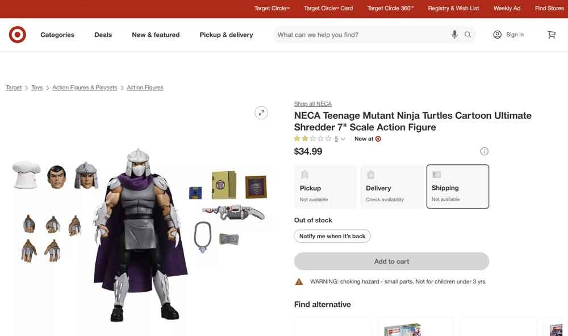Activate voice search with the microphone icon
Image resolution: width=568 pixels, height=336 pixels.
pyautogui.click(x=454, y=34)
